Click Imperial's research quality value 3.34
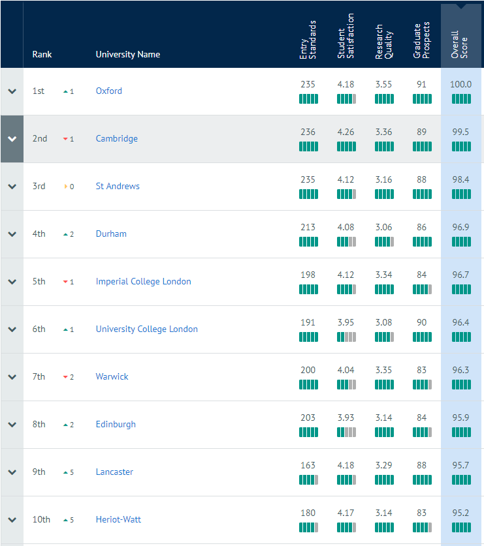The width and height of the screenshot is (484, 546). (x=383, y=275)
